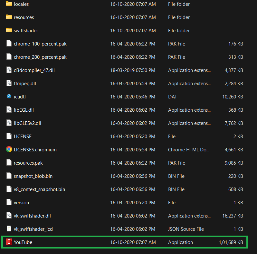The image size is (257, 254).
Task: Select the vk_swiftshader_icd file name
Action: click(x=33, y=229)
